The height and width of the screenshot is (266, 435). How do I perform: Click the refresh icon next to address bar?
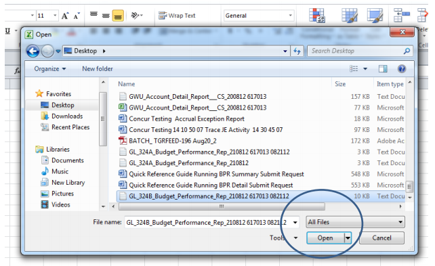pyautogui.click(x=297, y=51)
